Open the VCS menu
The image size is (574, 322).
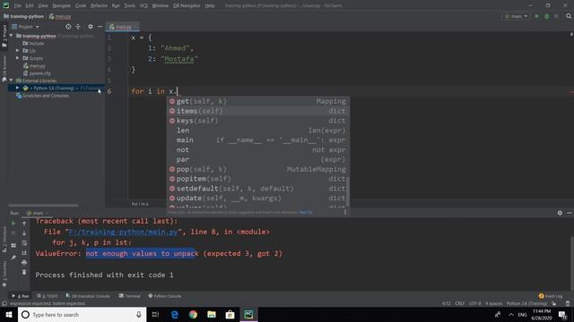(x=143, y=5)
